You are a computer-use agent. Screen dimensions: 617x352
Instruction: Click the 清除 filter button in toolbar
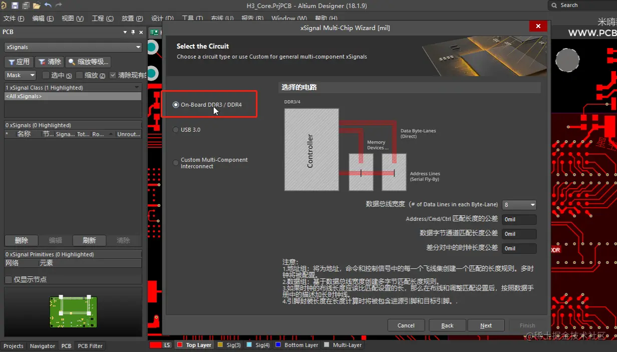coord(50,62)
